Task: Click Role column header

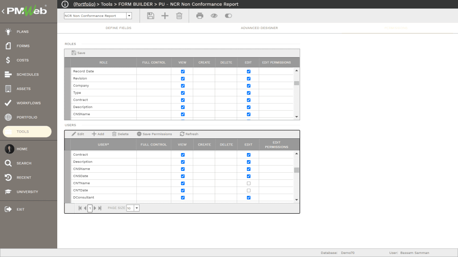Action: (103, 62)
